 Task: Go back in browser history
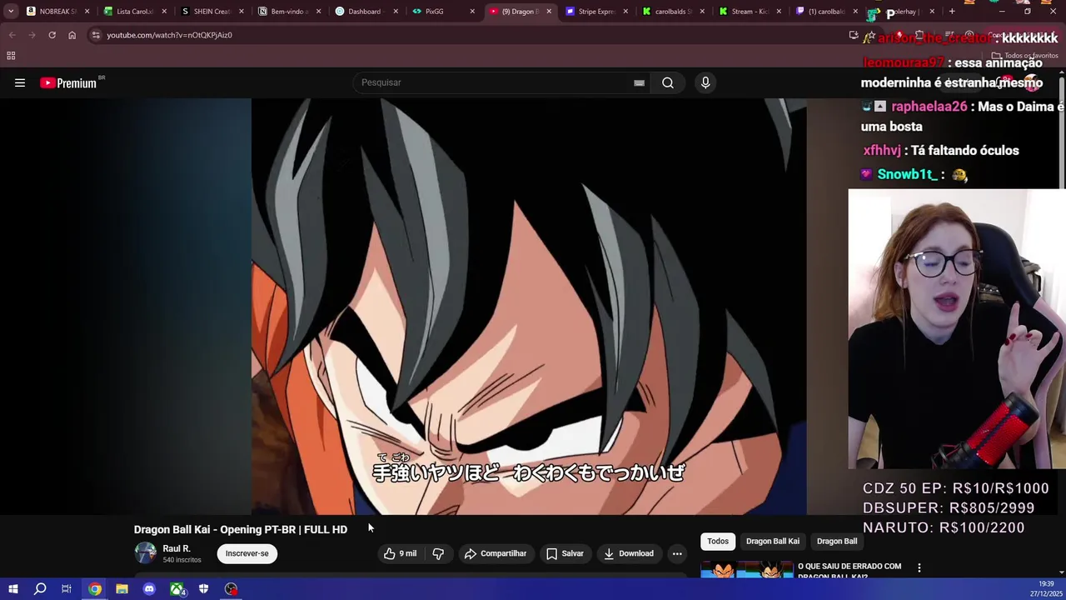(12, 35)
